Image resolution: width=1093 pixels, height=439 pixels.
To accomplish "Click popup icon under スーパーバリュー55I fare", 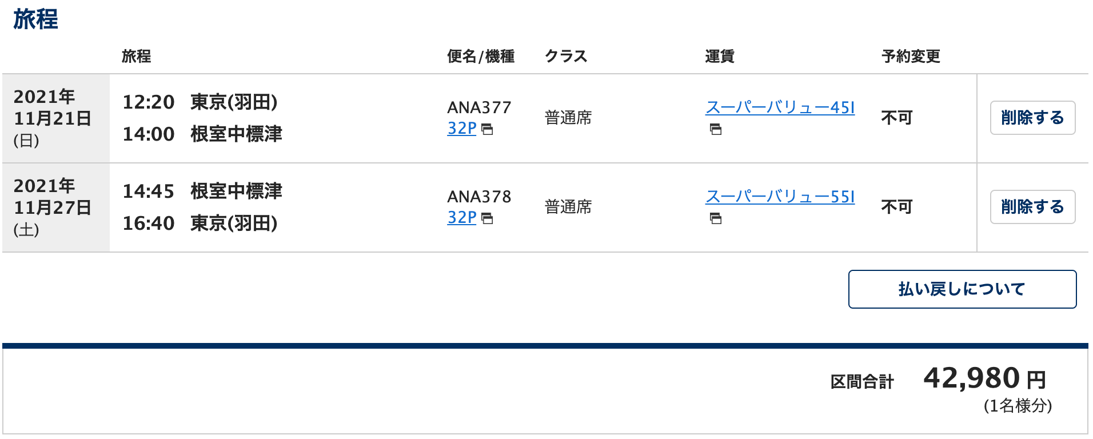I will (x=715, y=218).
